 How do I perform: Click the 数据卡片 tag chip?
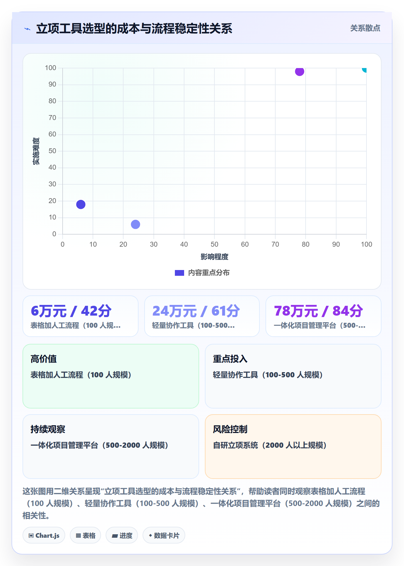coord(164,535)
